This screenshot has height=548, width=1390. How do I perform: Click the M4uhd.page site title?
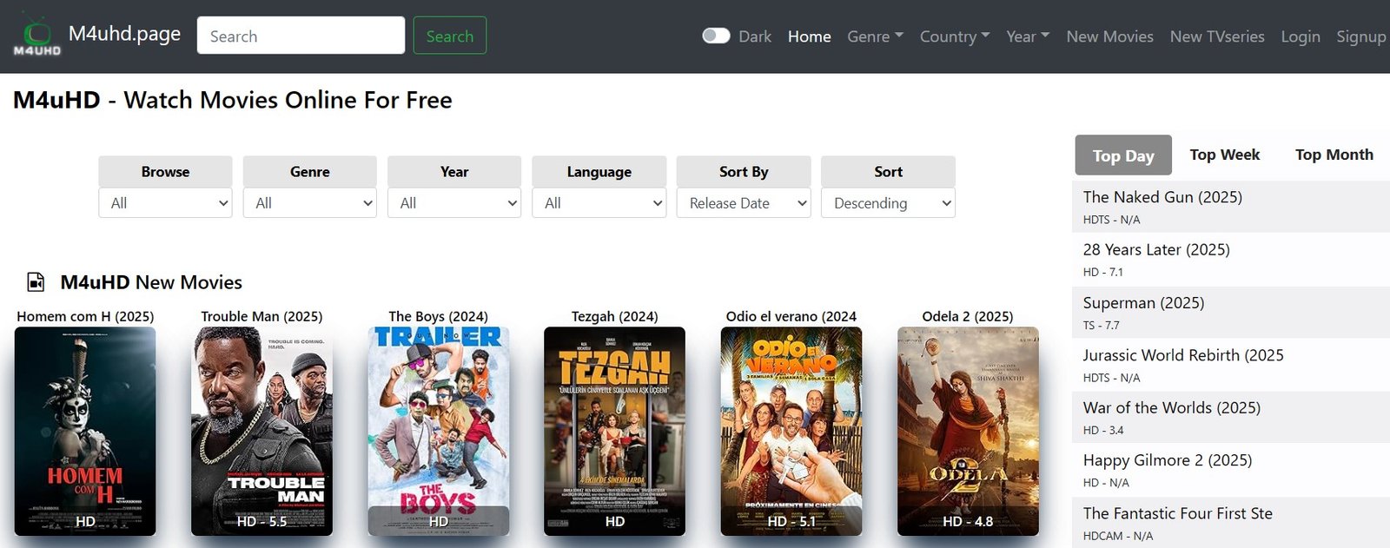[124, 34]
